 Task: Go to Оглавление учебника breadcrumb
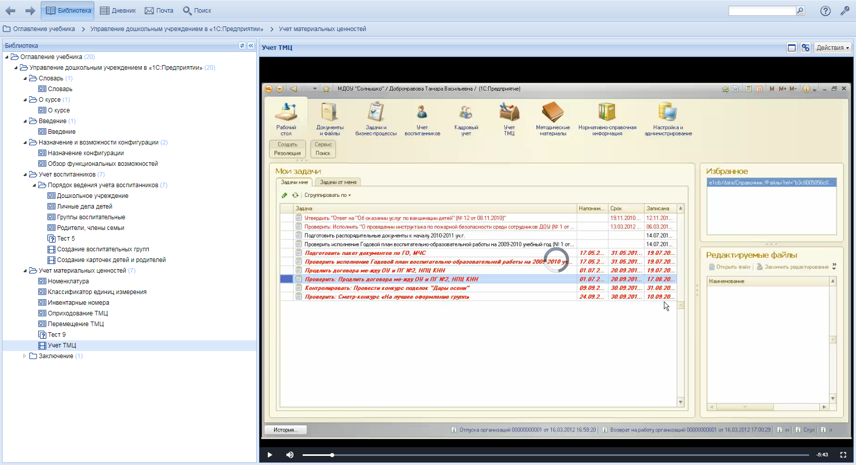coord(44,29)
